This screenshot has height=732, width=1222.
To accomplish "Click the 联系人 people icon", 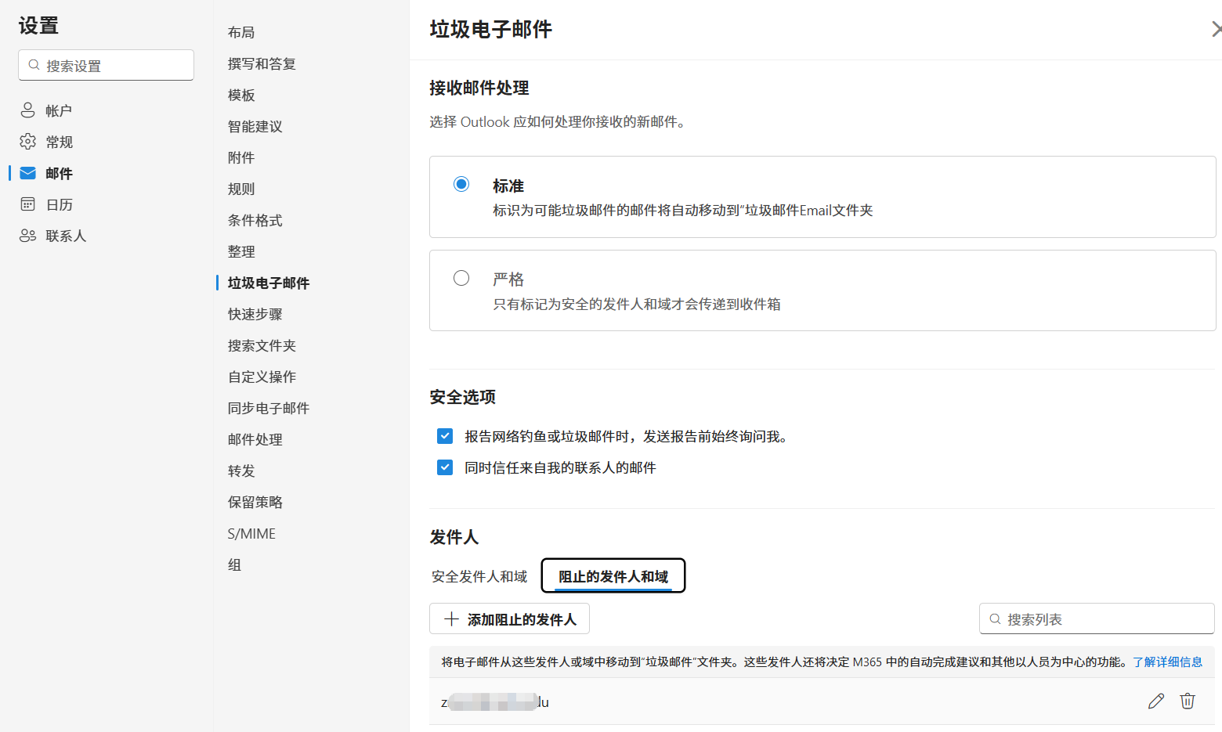I will [28, 236].
